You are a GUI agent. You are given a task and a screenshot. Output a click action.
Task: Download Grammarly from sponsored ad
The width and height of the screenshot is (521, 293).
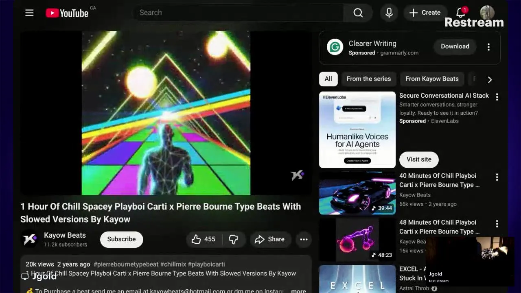(x=455, y=46)
